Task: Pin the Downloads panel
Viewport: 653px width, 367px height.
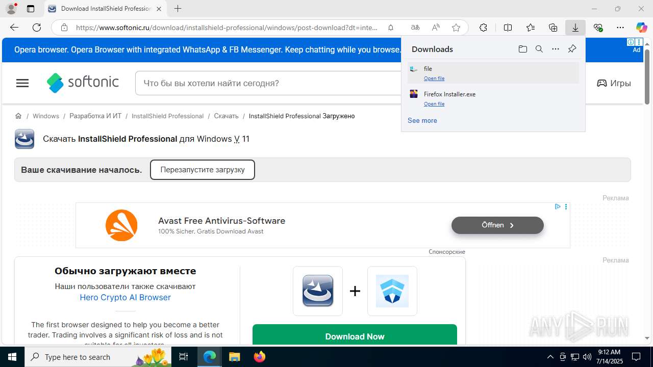Action: (572, 49)
